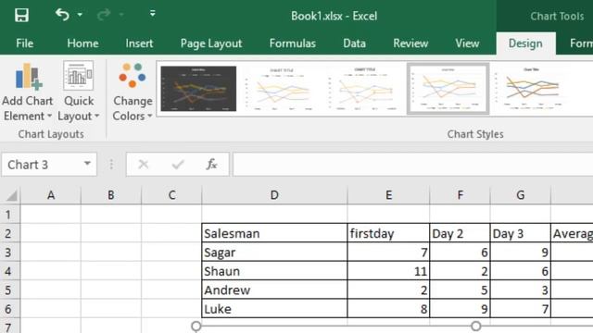Open the Insert Function fx dialog
The width and height of the screenshot is (593, 333).
(211, 165)
